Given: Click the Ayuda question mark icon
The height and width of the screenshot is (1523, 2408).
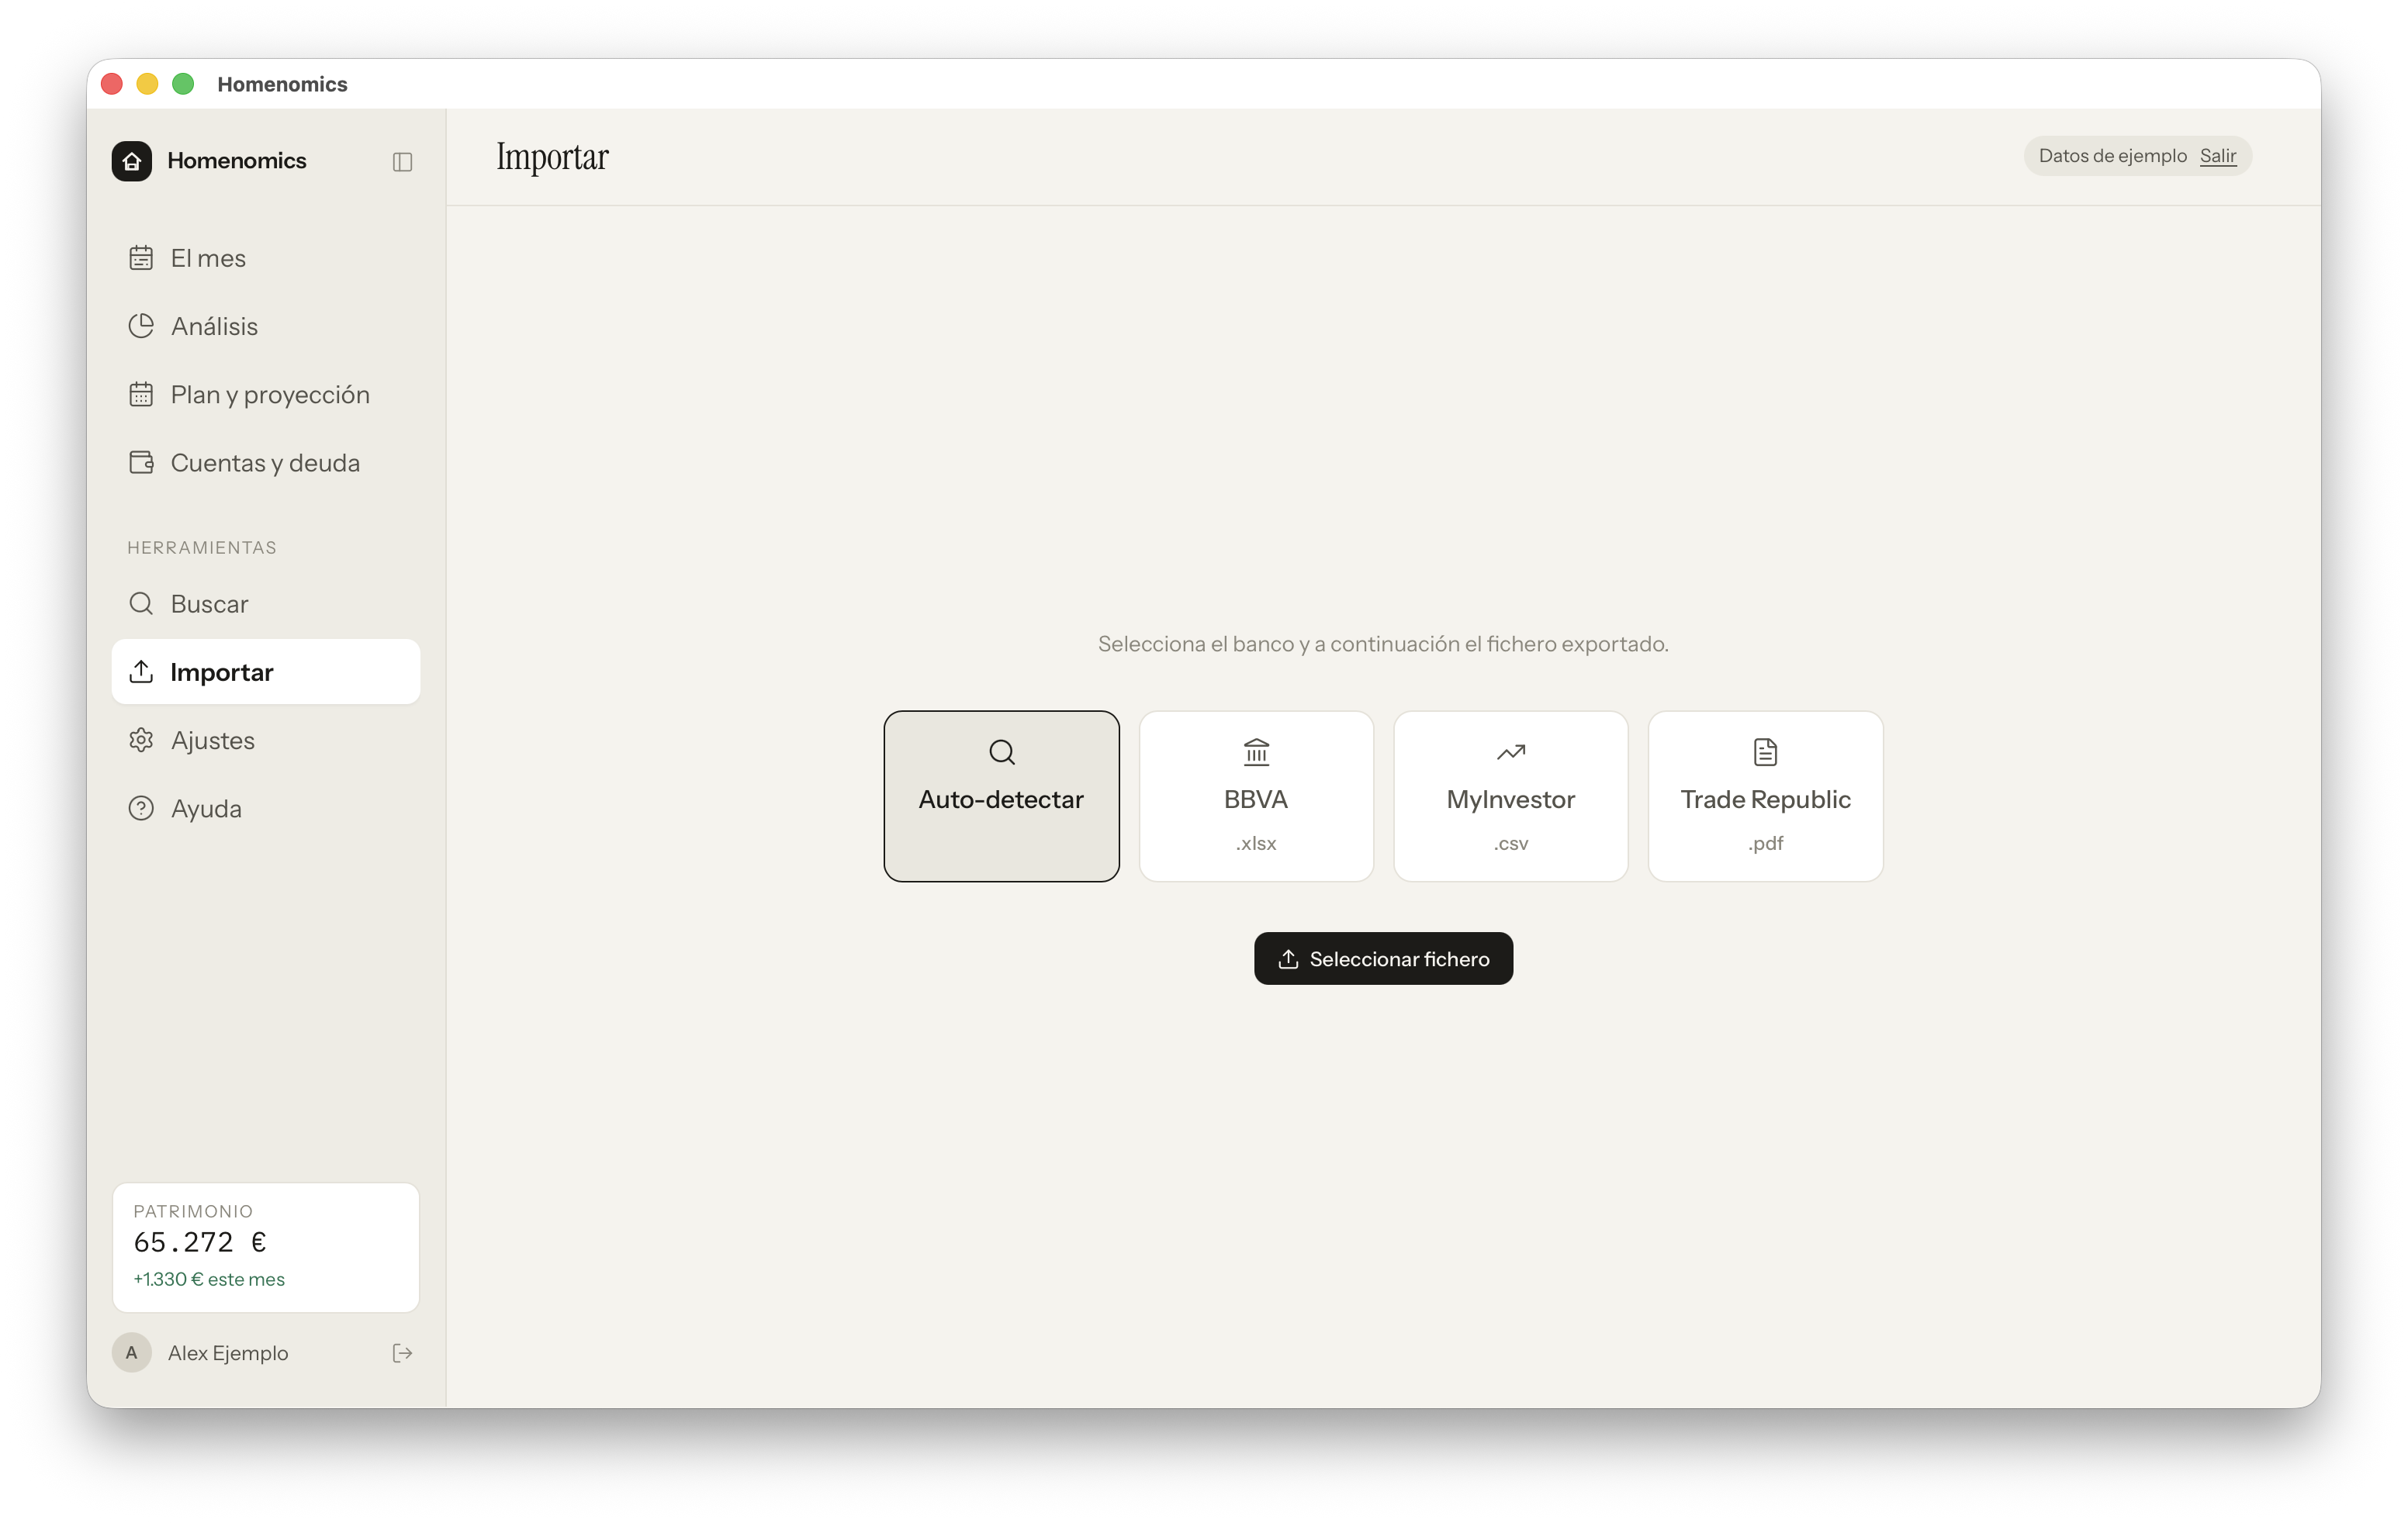Looking at the screenshot, I should pos(141,809).
